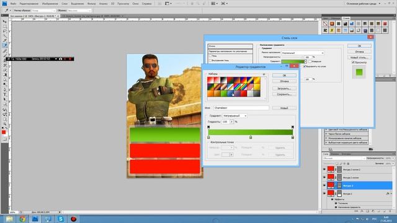Image resolution: width=397 pixels, height=223 pixels.
Task: Open the layer blend mode dropdown in Layers panel
Action: 344,159
